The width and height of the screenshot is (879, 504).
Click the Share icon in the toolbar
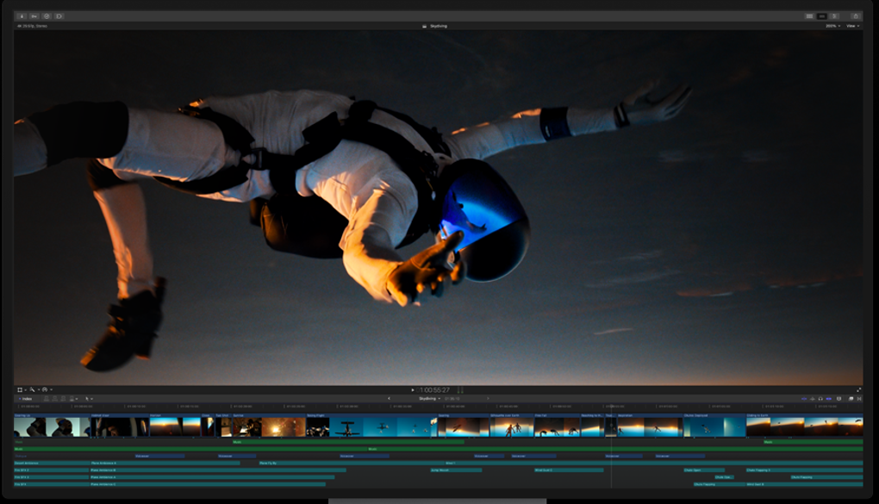pyautogui.click(x=856, y=16)
